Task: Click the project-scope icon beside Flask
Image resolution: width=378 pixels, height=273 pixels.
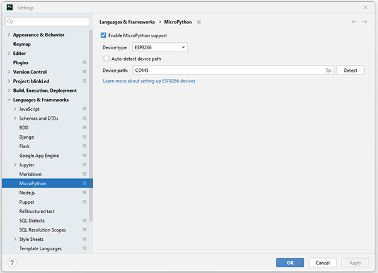Action: click(84, 146)
